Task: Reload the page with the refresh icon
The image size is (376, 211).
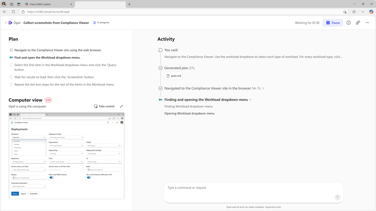Action: (x=13, y=12)
